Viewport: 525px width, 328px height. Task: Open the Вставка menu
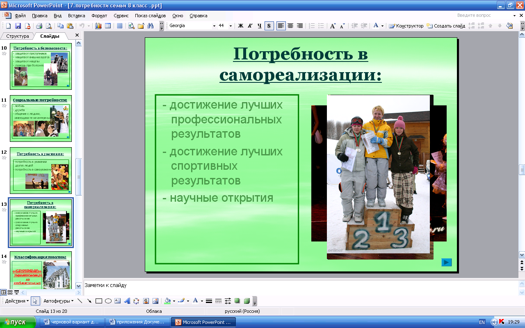pos(76,16)
